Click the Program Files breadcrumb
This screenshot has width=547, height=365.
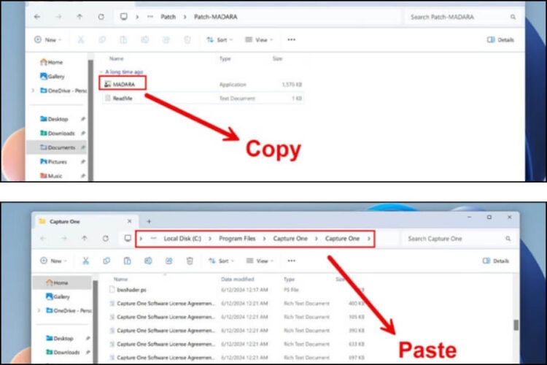tap(237, 239)
